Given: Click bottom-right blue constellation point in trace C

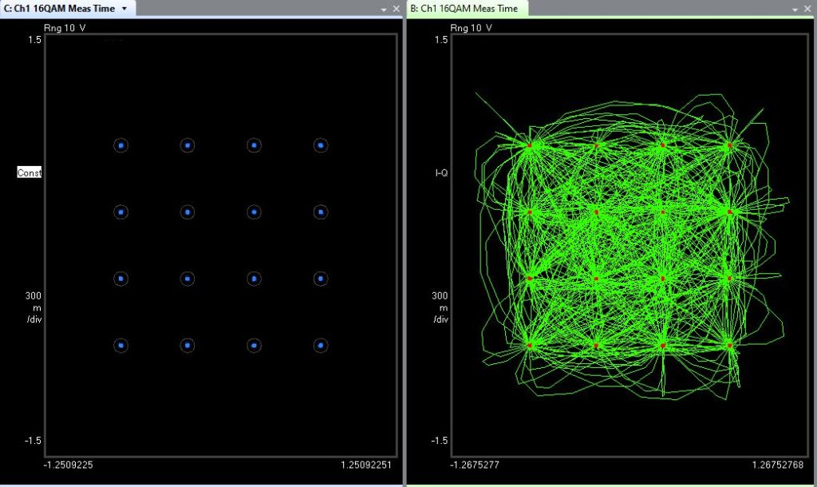Looking at the screenshot, I should [x=320, y=346].
